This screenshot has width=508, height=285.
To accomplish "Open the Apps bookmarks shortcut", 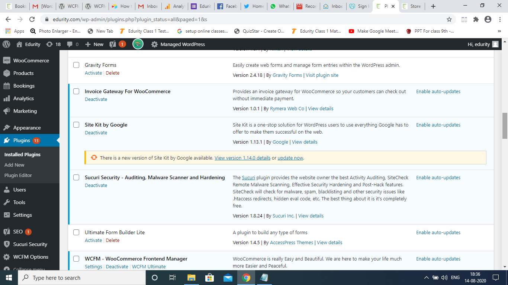I will tap(15, 31).
